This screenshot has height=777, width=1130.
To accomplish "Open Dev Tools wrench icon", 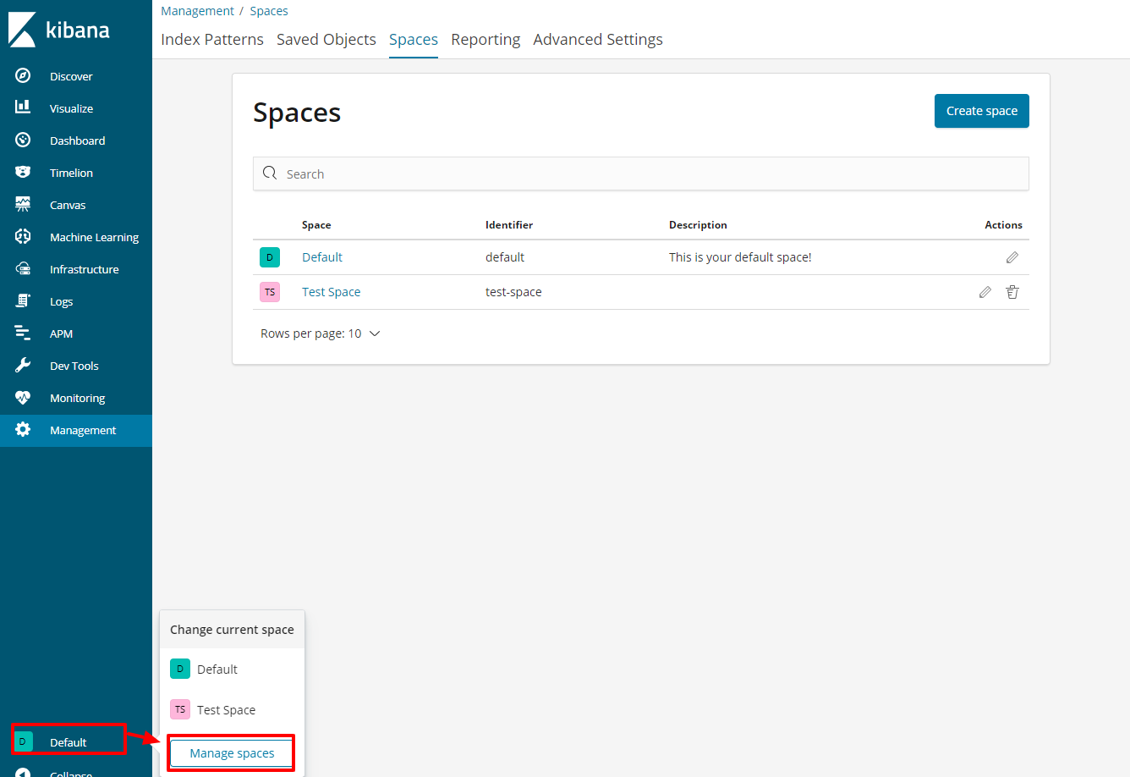I will pos(23,365).
